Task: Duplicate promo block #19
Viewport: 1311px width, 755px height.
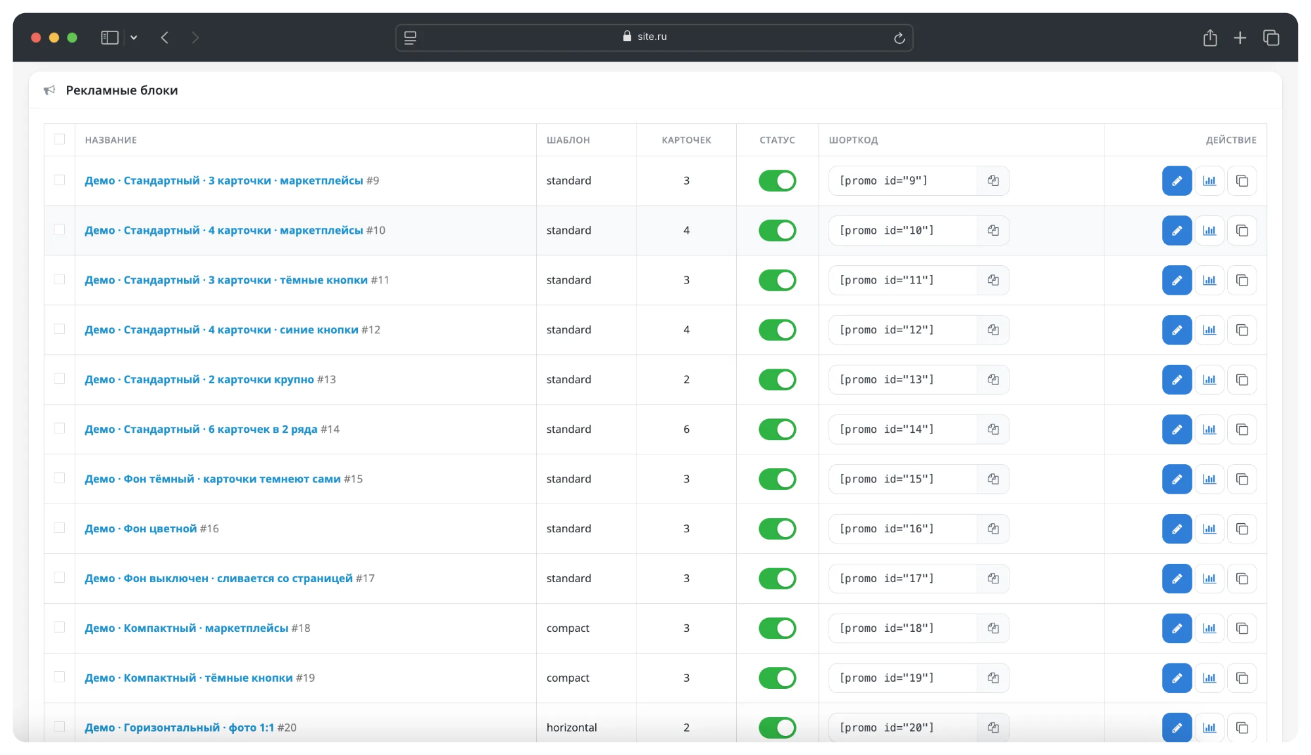Action: point(1242,678)
